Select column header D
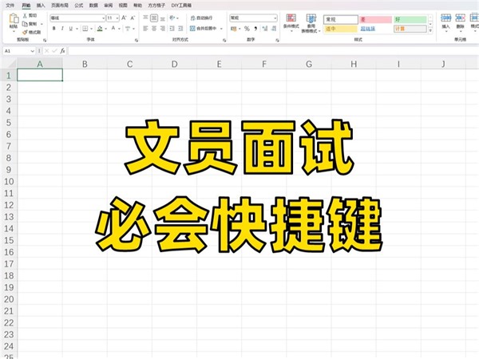Viewport: 479px width, 359px height. click(x=174, y=64)
